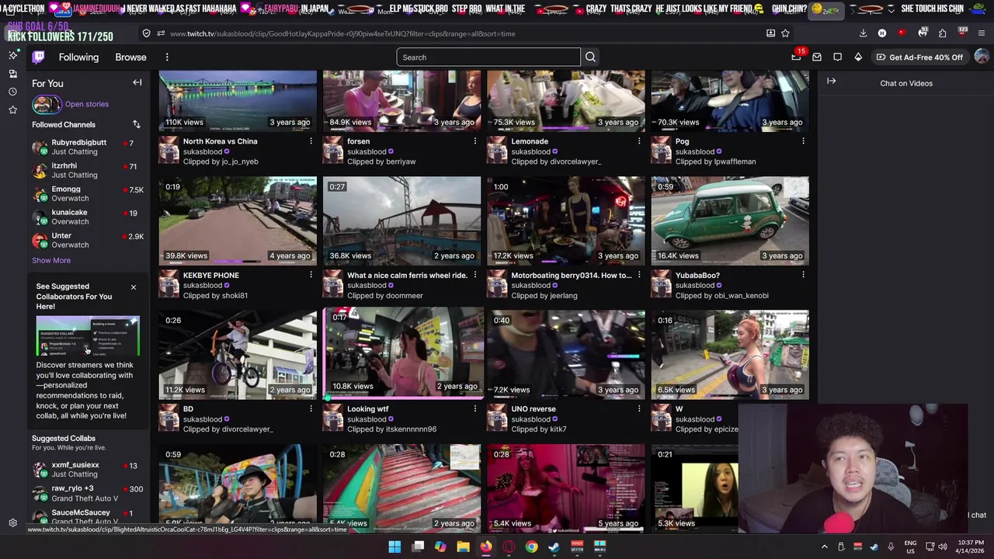Viewport: 994px width, 559px height.
Task: Open browser sidebar bookmarks star icon
Action: click(x=12, y=110)
